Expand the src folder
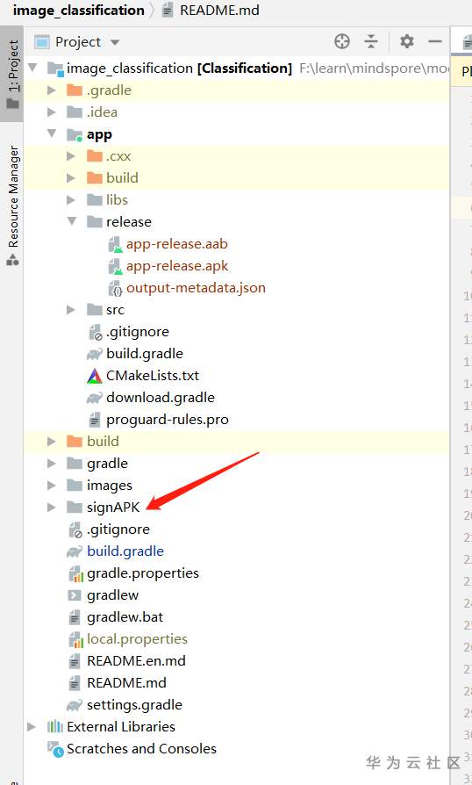 click(71, 310)
